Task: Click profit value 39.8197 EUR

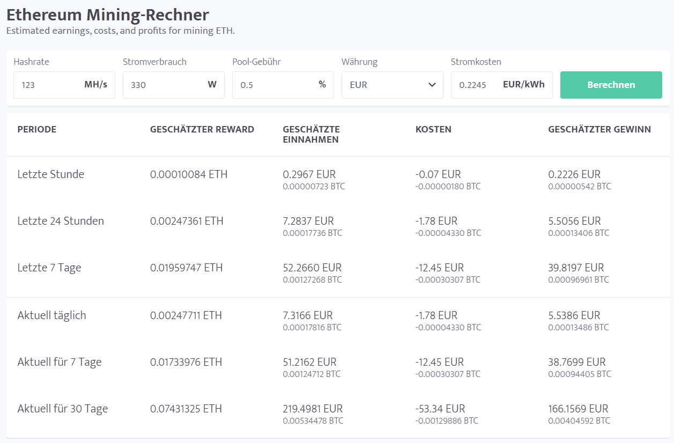Action: 576,268
